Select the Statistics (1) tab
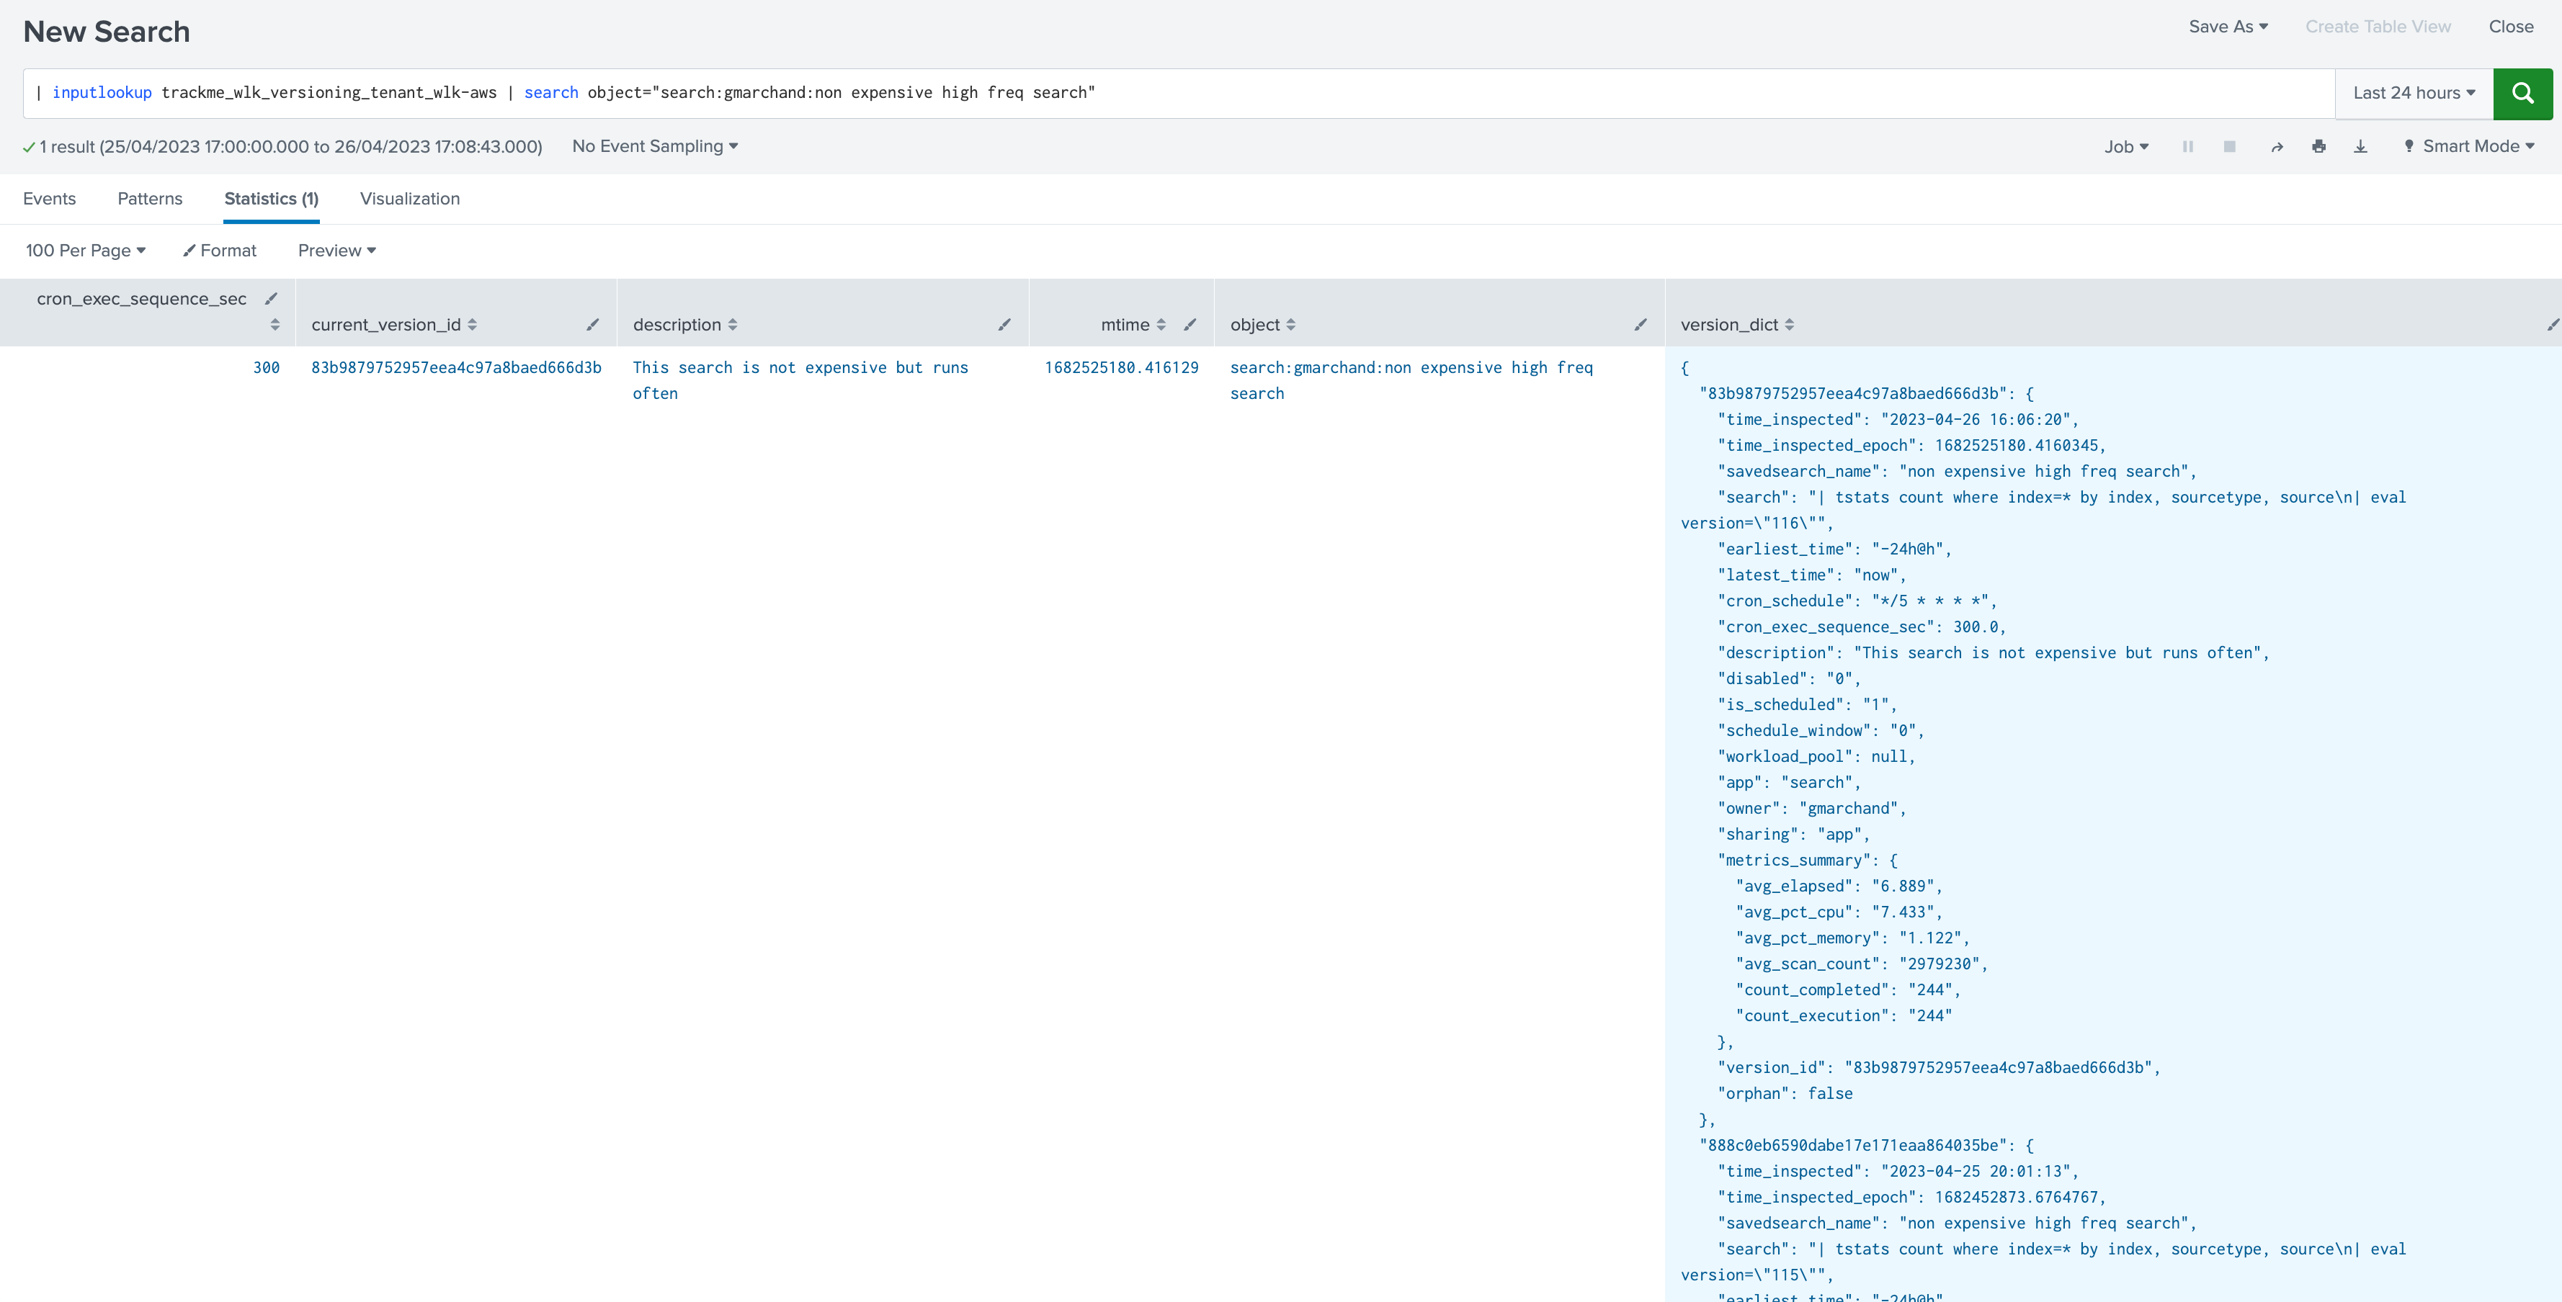The height and width of the screenshot is (1302, 2562). (272, 199)
